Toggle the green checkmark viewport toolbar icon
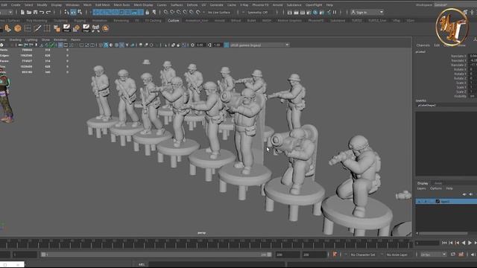Viewport: 477px width, 268px height. point(51,45)
